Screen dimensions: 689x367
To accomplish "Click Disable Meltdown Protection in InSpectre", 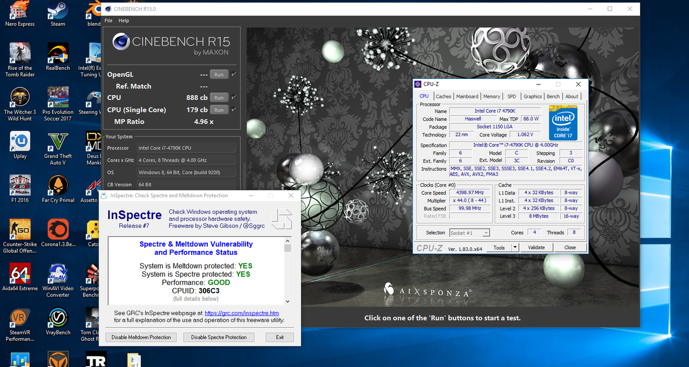I will coord(141,337).
